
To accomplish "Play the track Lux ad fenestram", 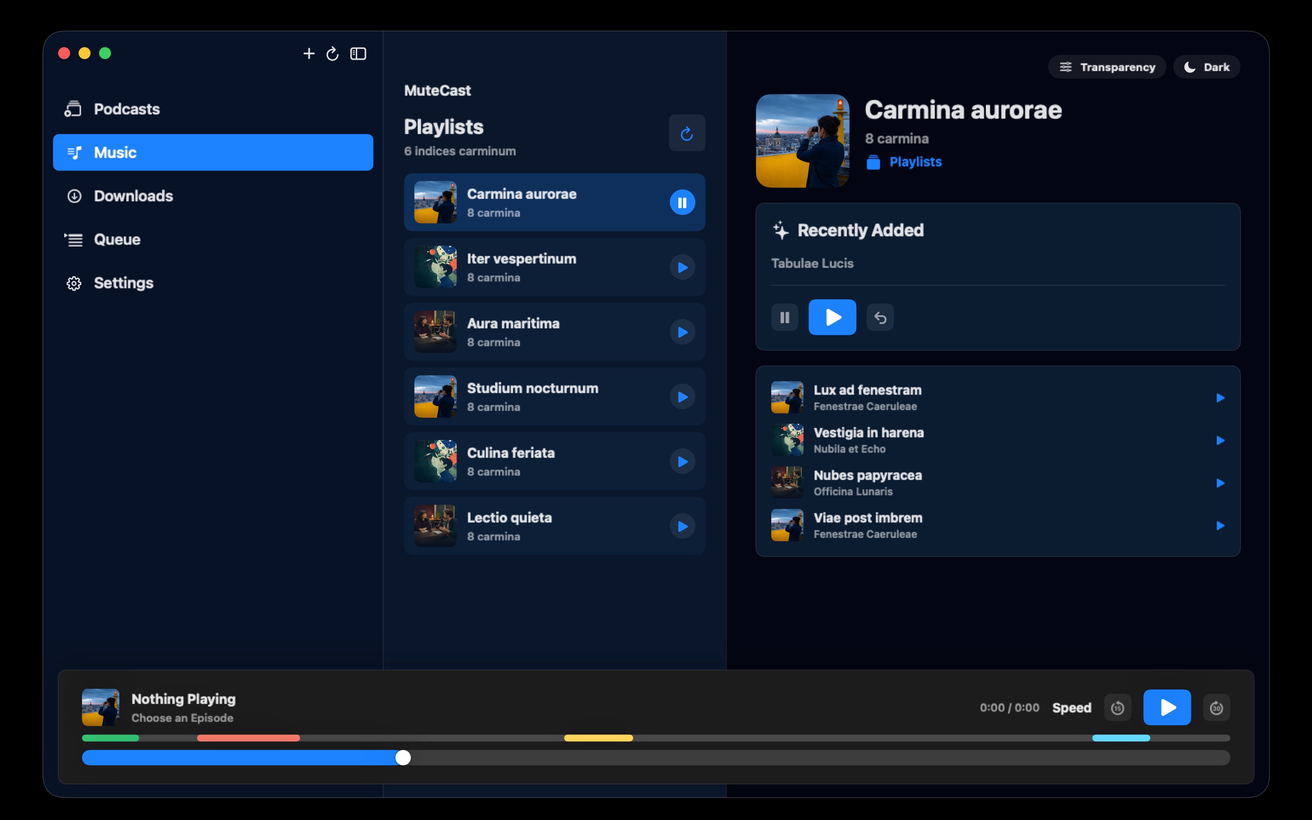I will pyautogui.click(x=1220, y=398).
